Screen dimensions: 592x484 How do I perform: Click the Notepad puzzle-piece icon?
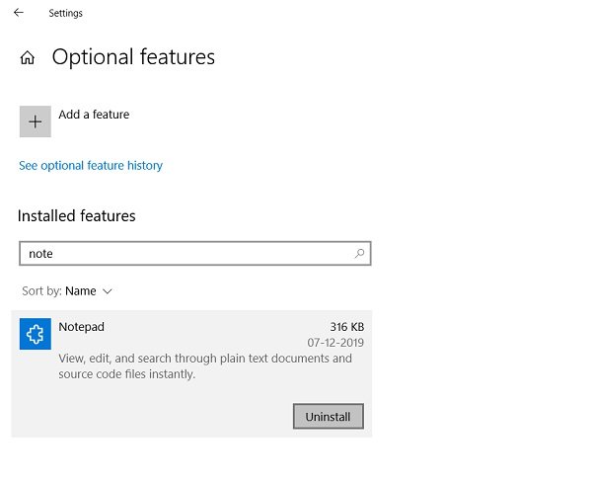click(x=35, y=334)
